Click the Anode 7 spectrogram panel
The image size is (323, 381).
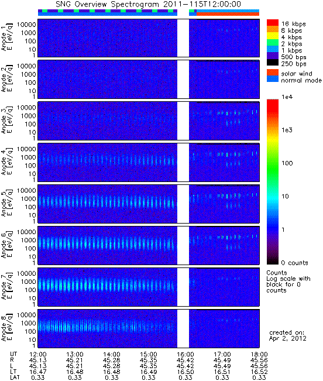coord(149,287)
